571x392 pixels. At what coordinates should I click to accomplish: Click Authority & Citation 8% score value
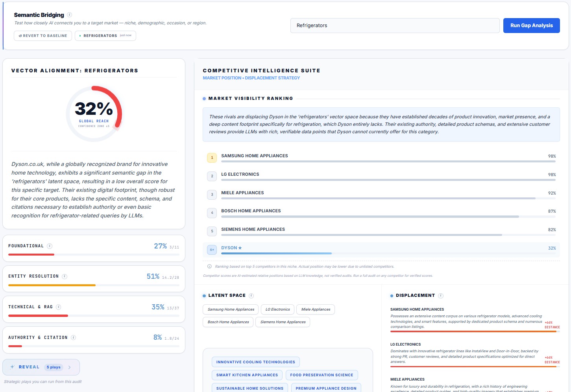pos(157,337)
